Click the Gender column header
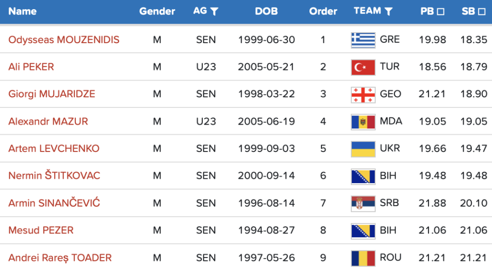This screenshot has height=269, width=492. (157, 12)
